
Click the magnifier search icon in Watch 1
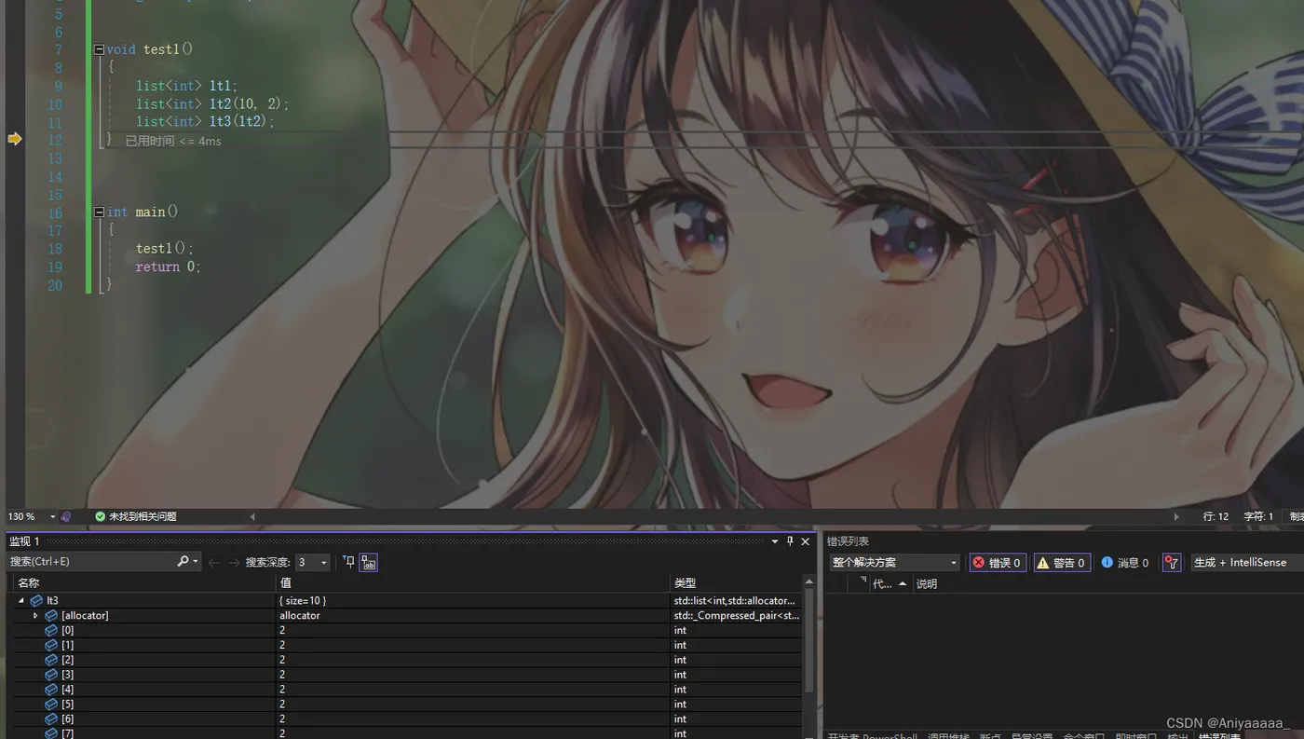click(183, 562)
